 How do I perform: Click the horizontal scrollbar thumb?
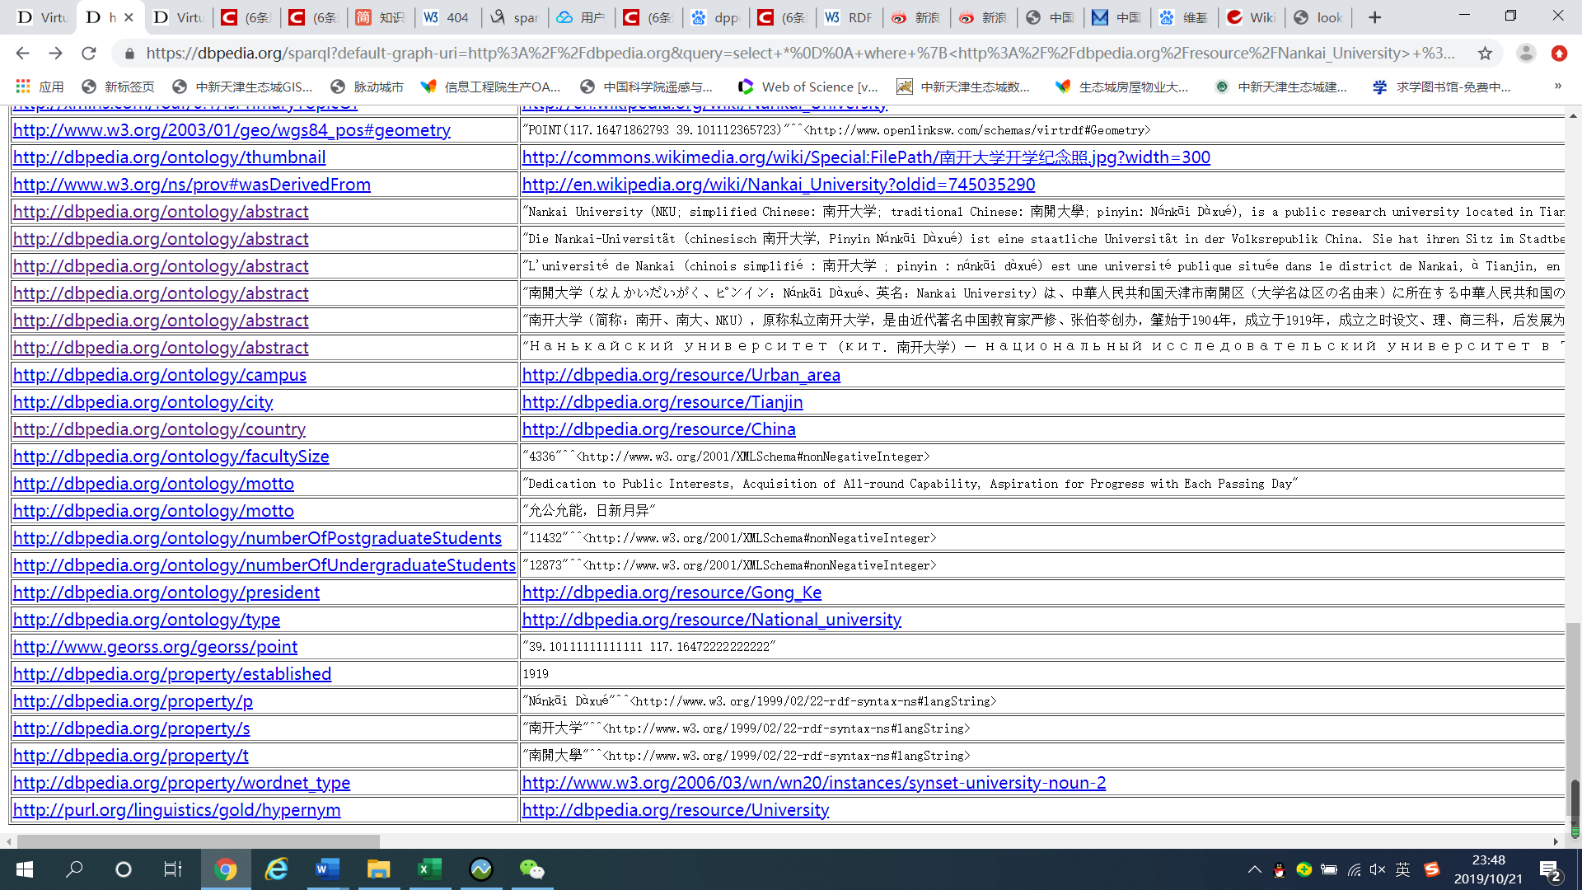point(198,841)
